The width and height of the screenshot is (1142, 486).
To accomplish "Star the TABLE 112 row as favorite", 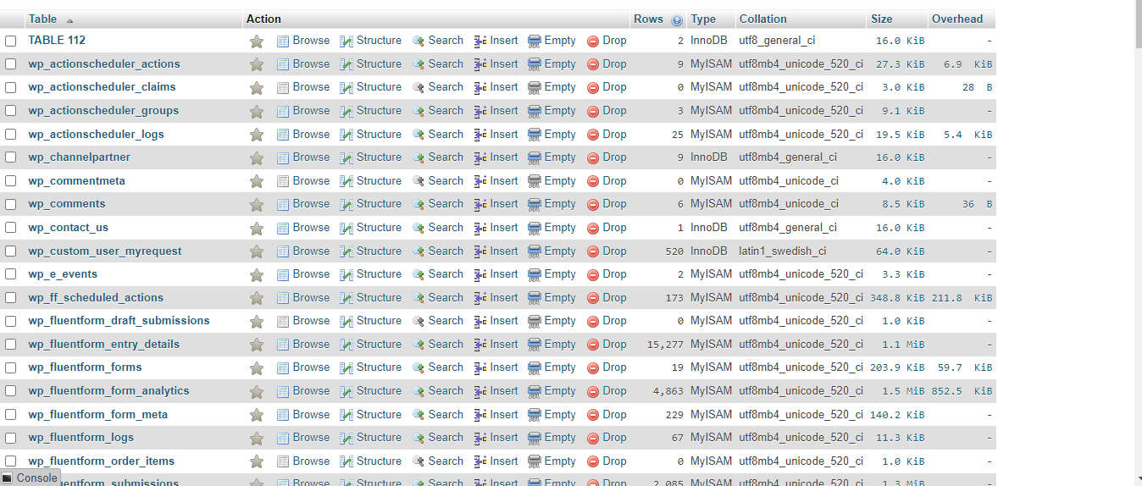I will [x=257, y=41].
